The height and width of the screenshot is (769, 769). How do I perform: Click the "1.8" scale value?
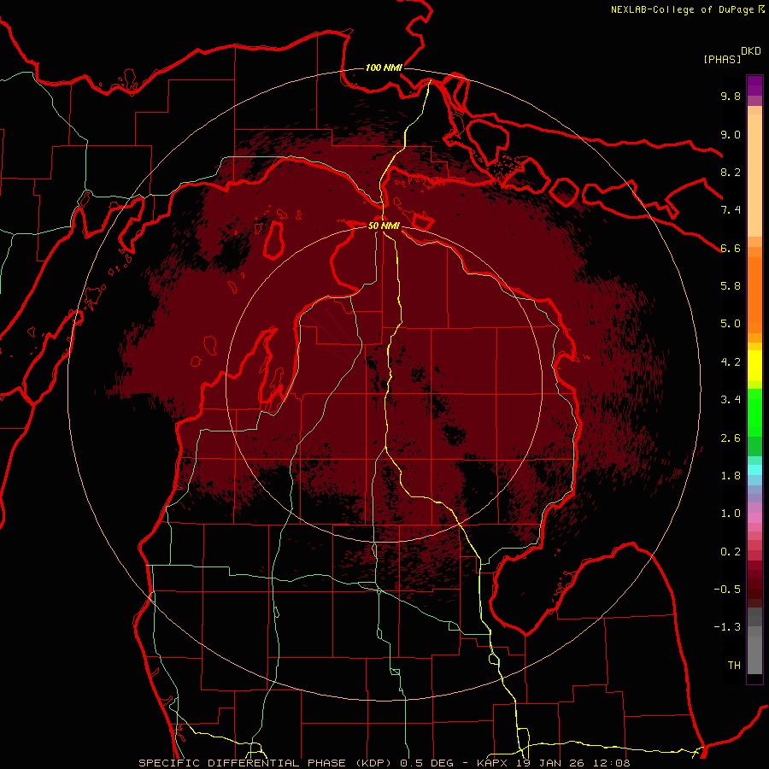(x=731, y=476)
